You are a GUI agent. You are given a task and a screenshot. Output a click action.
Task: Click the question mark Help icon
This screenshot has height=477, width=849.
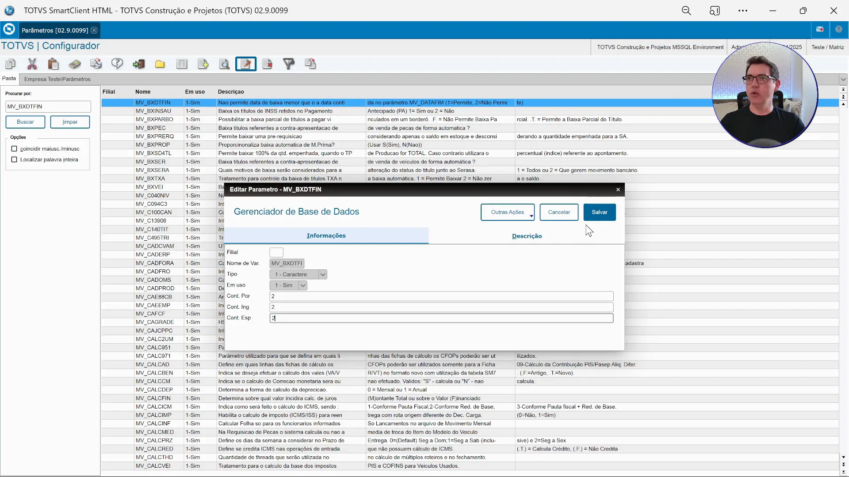(117, 64)
